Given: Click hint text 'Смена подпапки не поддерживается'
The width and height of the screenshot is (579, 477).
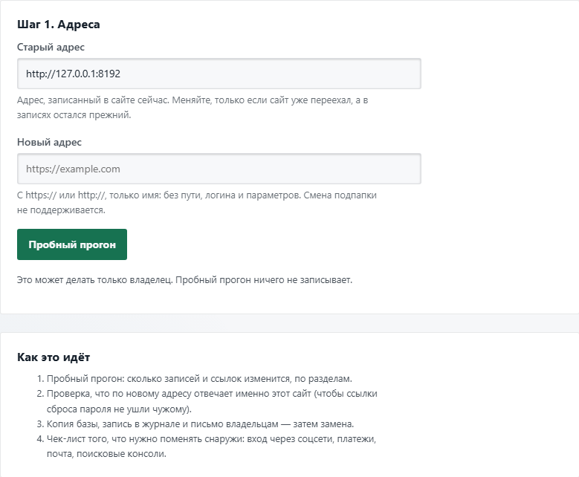Looking at the screenshot, I should pyautogui.click(x=197, y=202).
